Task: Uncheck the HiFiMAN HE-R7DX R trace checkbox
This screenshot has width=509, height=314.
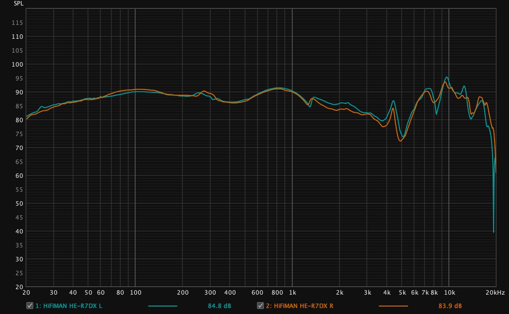Action: (260, 306)
